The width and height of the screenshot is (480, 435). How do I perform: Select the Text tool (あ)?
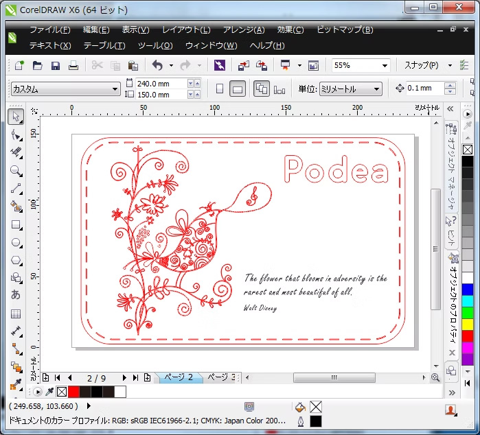click(x=16, y=296)
